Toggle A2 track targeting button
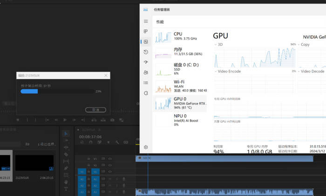The width and height of the screenshot is (326, 196). (95, 185)
